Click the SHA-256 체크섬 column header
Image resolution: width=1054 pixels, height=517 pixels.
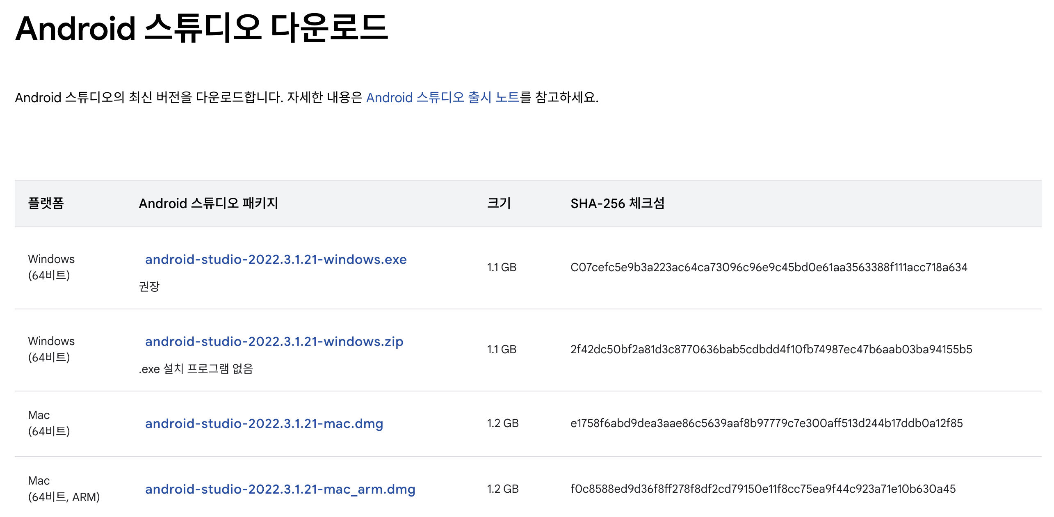(617, 204)
